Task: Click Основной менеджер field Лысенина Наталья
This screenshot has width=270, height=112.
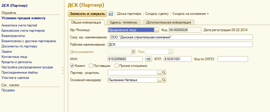Action: [133, 80]
